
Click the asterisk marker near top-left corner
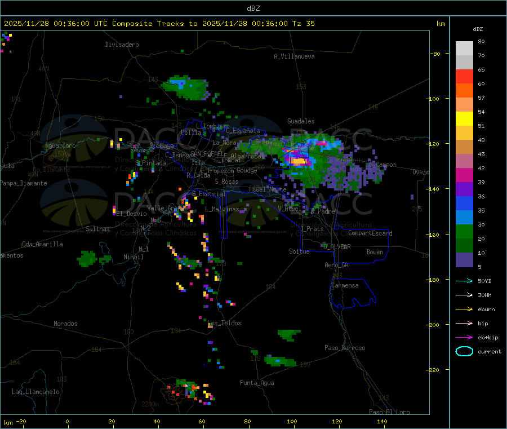click(10, 52)
